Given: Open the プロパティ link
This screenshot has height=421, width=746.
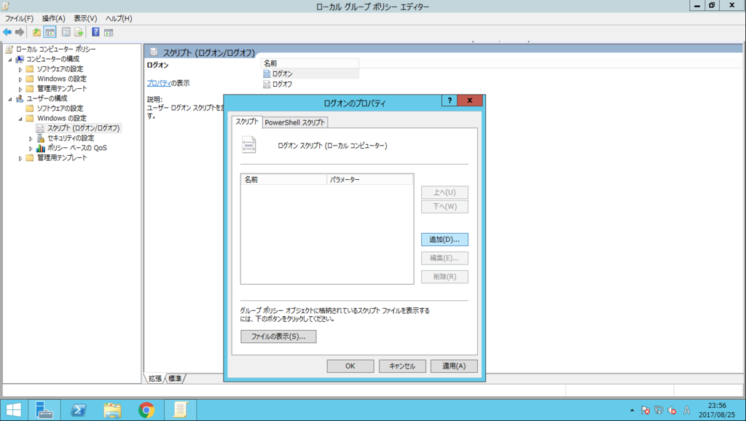Looking at the screenshot, I should tap(159, 83).
